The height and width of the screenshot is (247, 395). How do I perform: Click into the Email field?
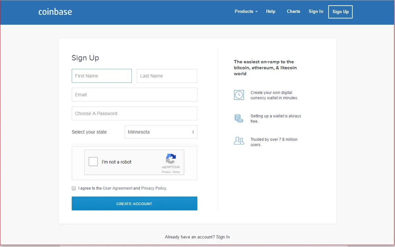pos(135,95)
